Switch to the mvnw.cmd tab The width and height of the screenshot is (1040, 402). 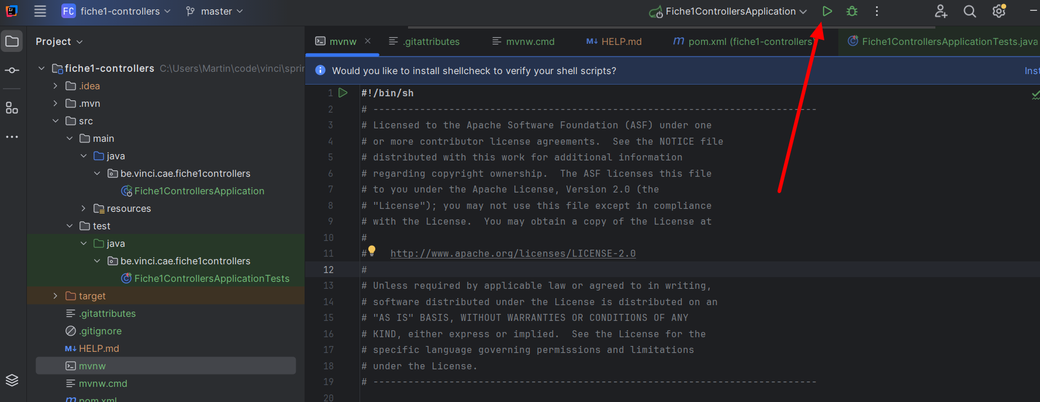(x=523, y=41)
